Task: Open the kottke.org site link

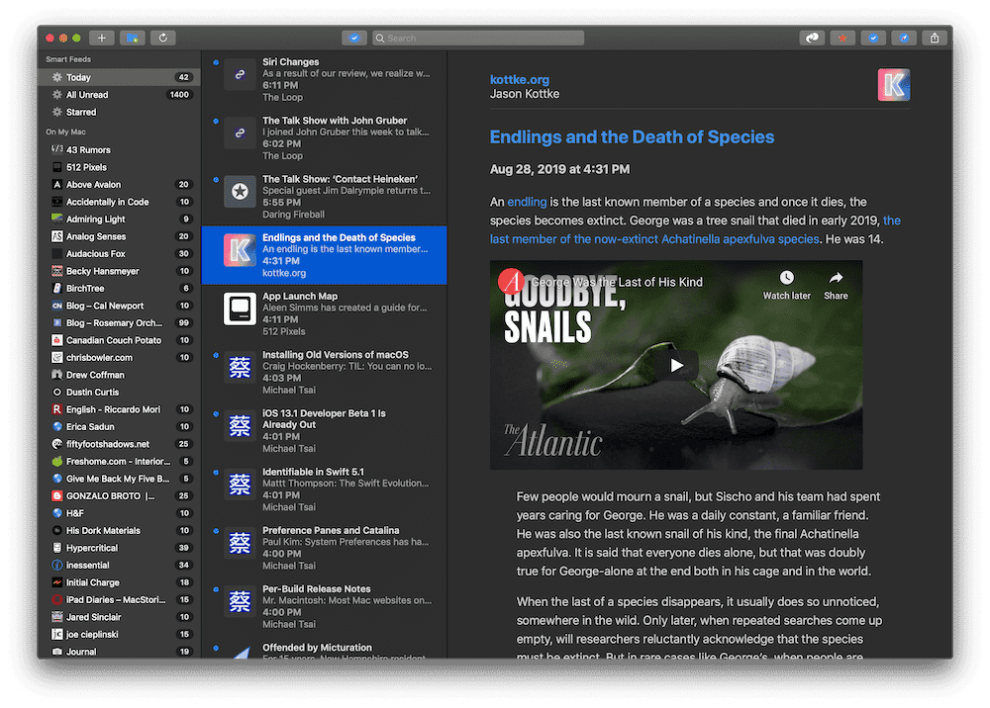Action: [x=519, y=79]
